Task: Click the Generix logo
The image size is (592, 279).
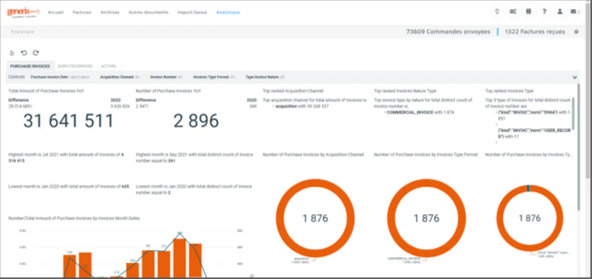Action: tap(23, 12)
